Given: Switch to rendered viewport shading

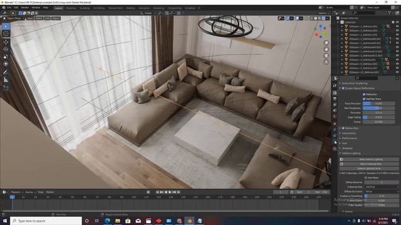Looking at the screenshot, I should (x=323, y=18).
